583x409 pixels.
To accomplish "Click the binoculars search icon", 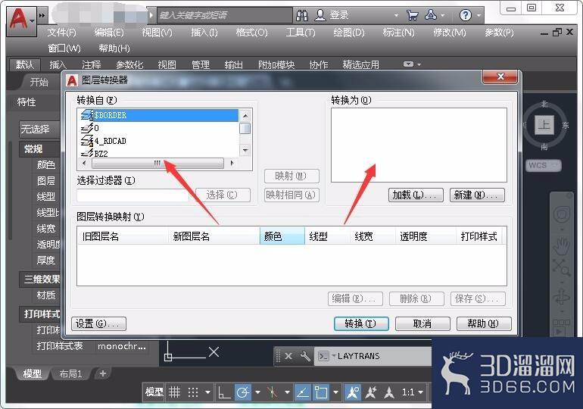I will pyautogui.click(x=302, y=15).
